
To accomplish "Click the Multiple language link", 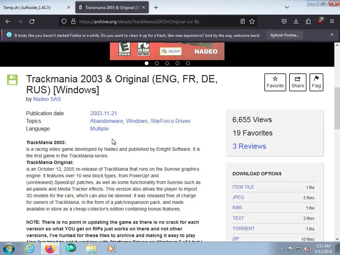I will pos(99,128).
